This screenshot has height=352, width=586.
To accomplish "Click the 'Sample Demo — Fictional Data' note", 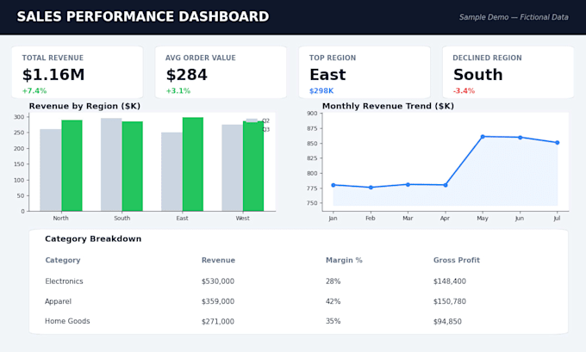I will tap(514, 17).
